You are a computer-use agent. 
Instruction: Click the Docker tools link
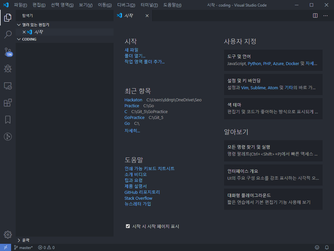coord(293,64)
